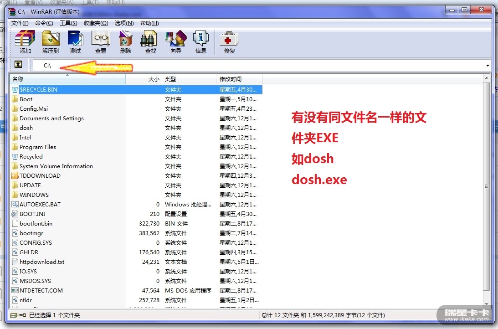Open the Help (帮助) menu
This screenshot has height=329, width=498.
coord(149,23)
